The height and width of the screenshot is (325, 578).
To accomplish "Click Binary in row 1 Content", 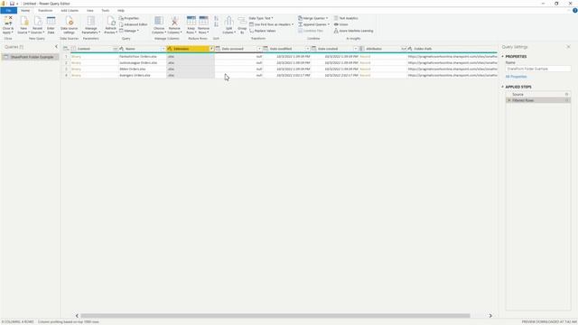I will [76, 57].
